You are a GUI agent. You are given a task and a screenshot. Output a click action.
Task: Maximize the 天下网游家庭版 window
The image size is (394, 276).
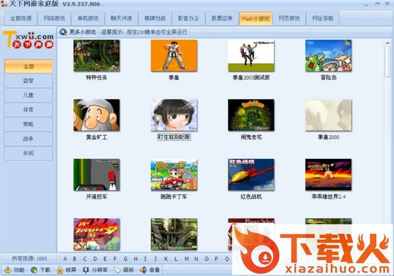click(x=378, y=4)
